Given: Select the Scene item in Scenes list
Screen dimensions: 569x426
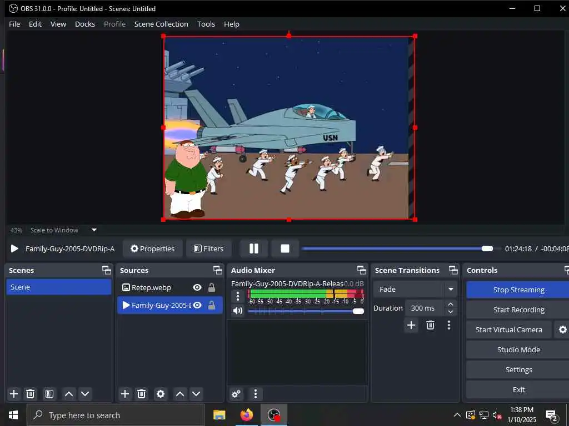Looking at the screenshot, I should [x=58, y=287].
